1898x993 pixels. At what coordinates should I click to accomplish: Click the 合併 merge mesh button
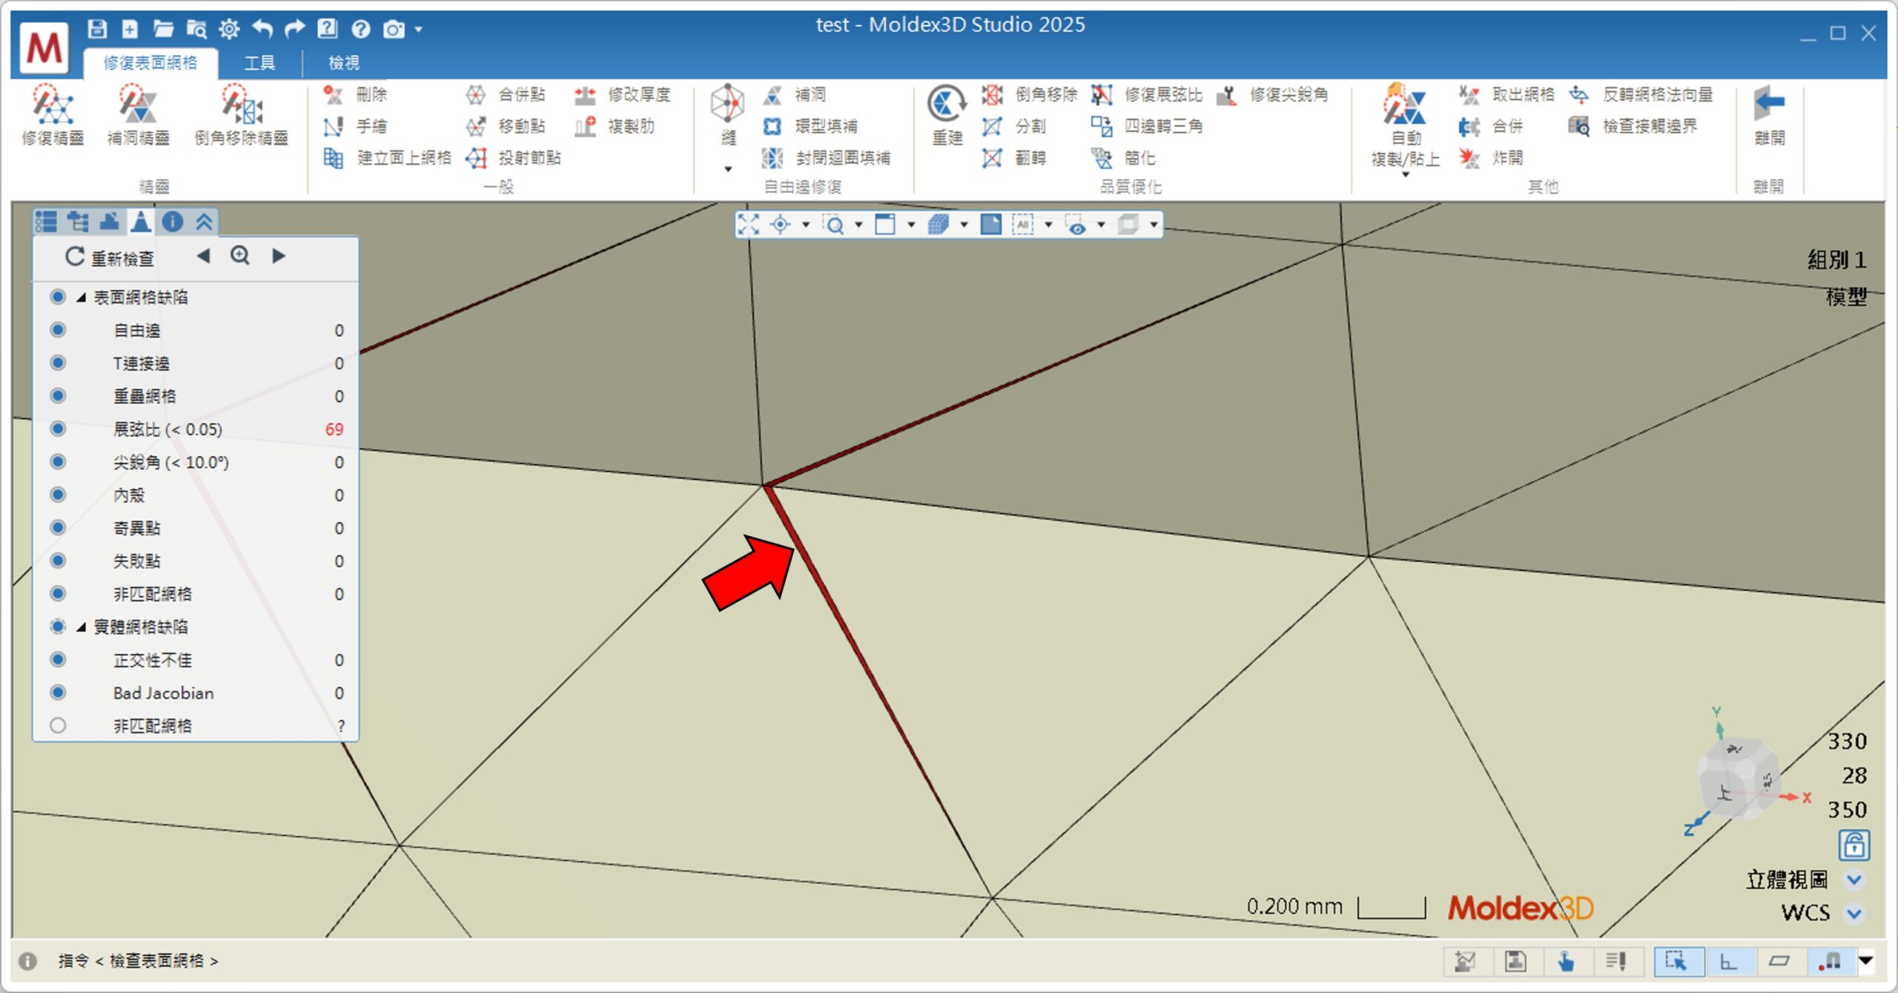1490,126
